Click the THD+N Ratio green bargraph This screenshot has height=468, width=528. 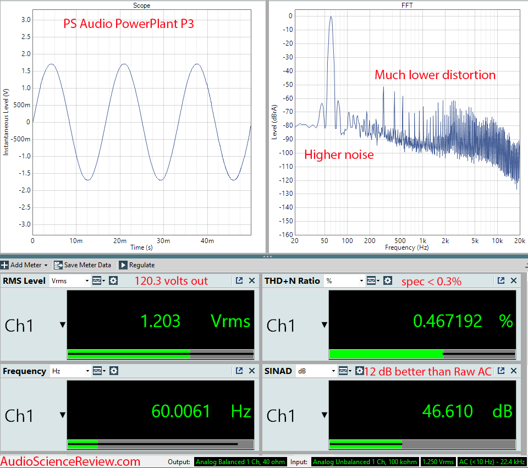point(422,354)
